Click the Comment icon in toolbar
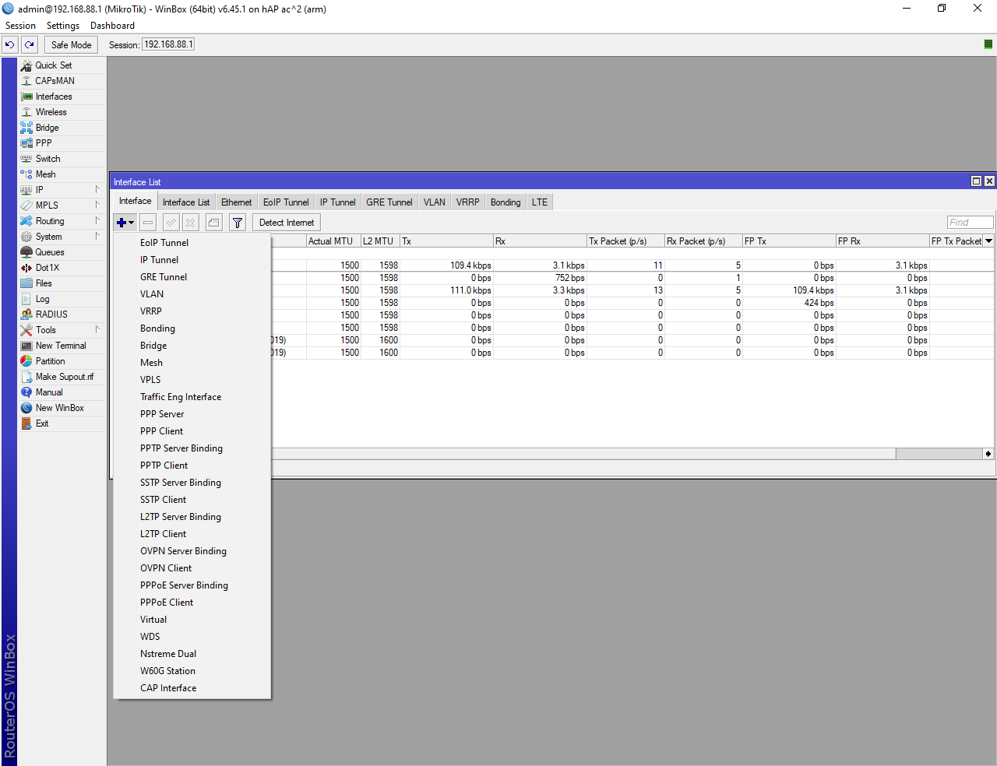 click(x=214, y=223)
